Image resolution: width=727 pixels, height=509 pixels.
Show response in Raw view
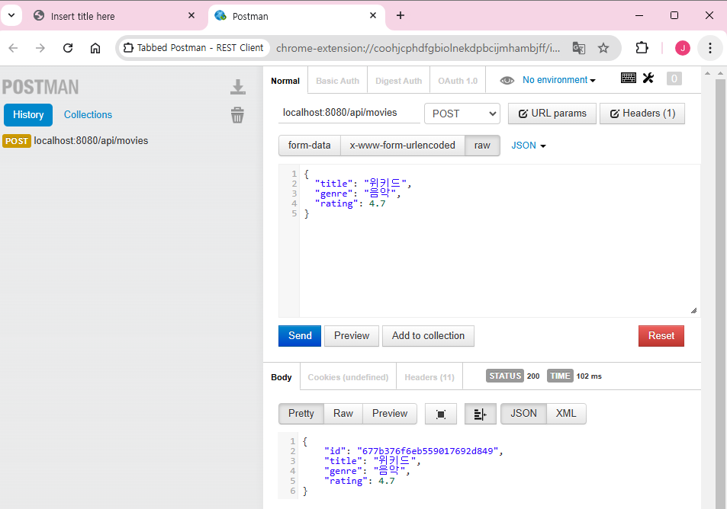coord(343,414)
